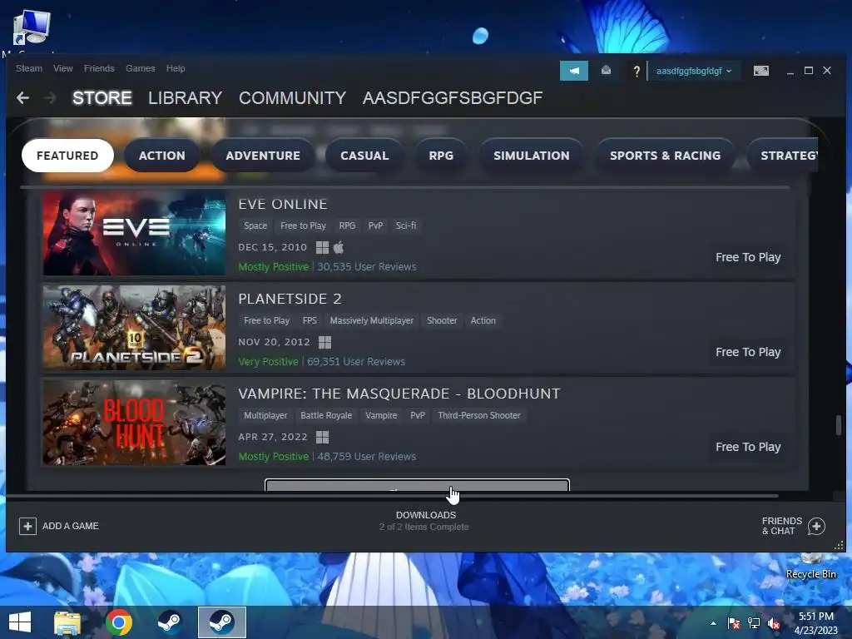Image resolution: width=852 pixels, height=639 pixels.
Task: Click Windows icon on Planetside 2 row
Action: point(324,342)
